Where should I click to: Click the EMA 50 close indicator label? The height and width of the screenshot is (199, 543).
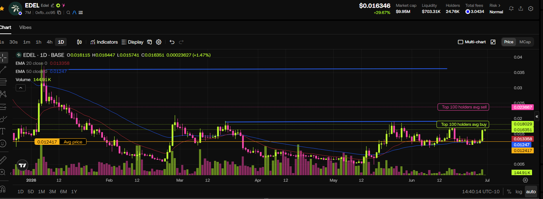32,71
